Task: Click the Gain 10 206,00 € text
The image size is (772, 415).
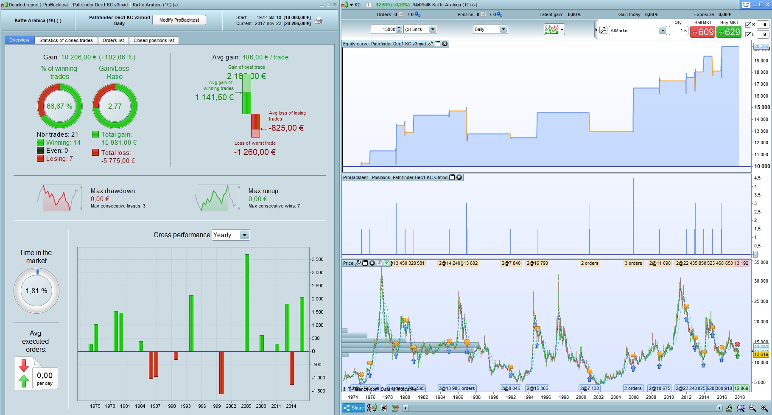Action: pos(90,57)
